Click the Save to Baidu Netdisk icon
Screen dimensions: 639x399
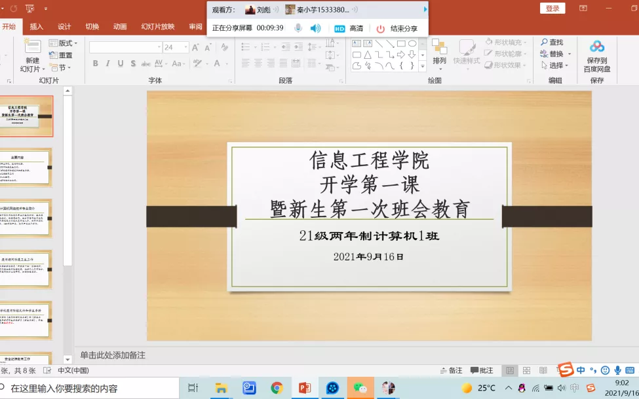tap(596, 47)
